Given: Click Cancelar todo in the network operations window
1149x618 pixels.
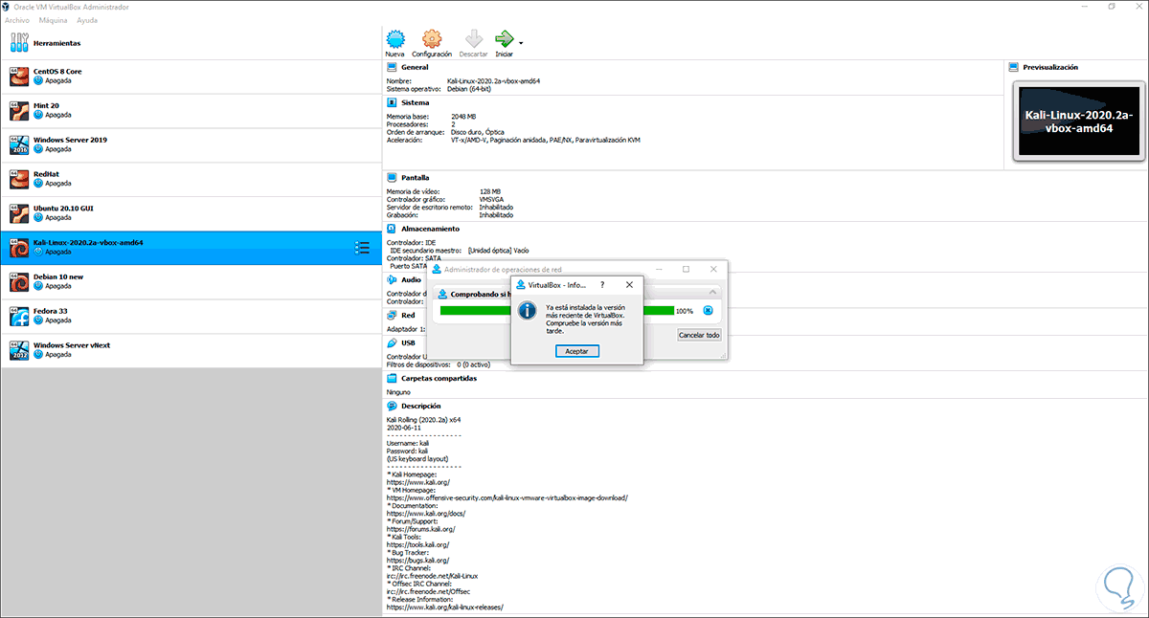Looking at the screenshot, I should pyautogui.click(x=699, y=335).
